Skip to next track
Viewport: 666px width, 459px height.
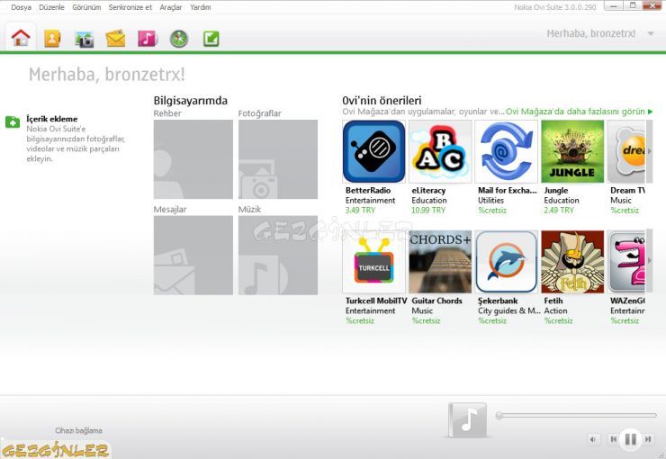[648, 439]
